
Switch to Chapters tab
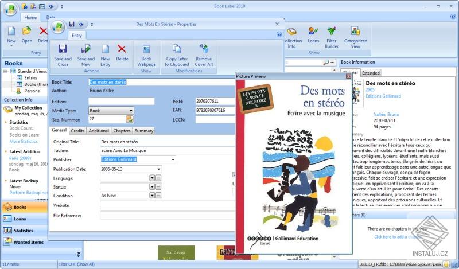(x=122, y=131)
